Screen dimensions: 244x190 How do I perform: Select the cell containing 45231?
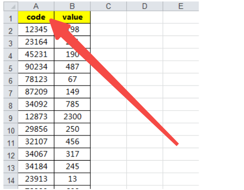(36, 55)
